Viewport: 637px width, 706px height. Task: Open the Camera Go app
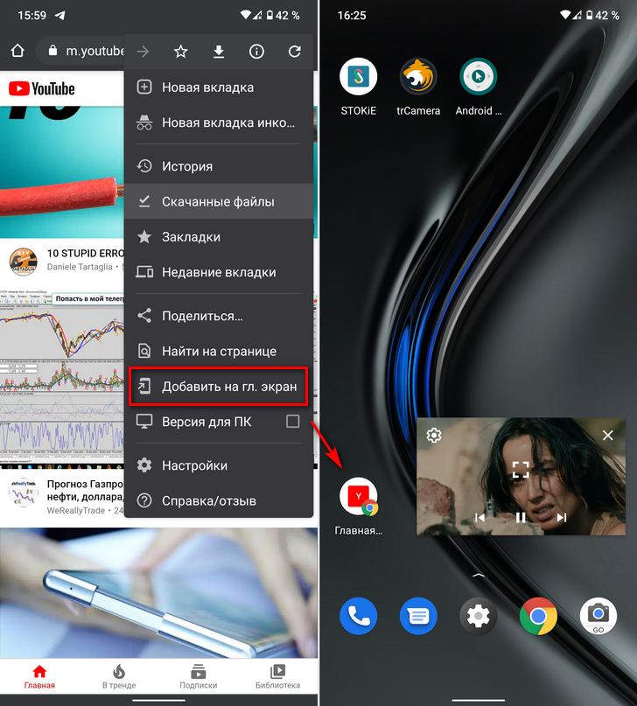point(598,616)
